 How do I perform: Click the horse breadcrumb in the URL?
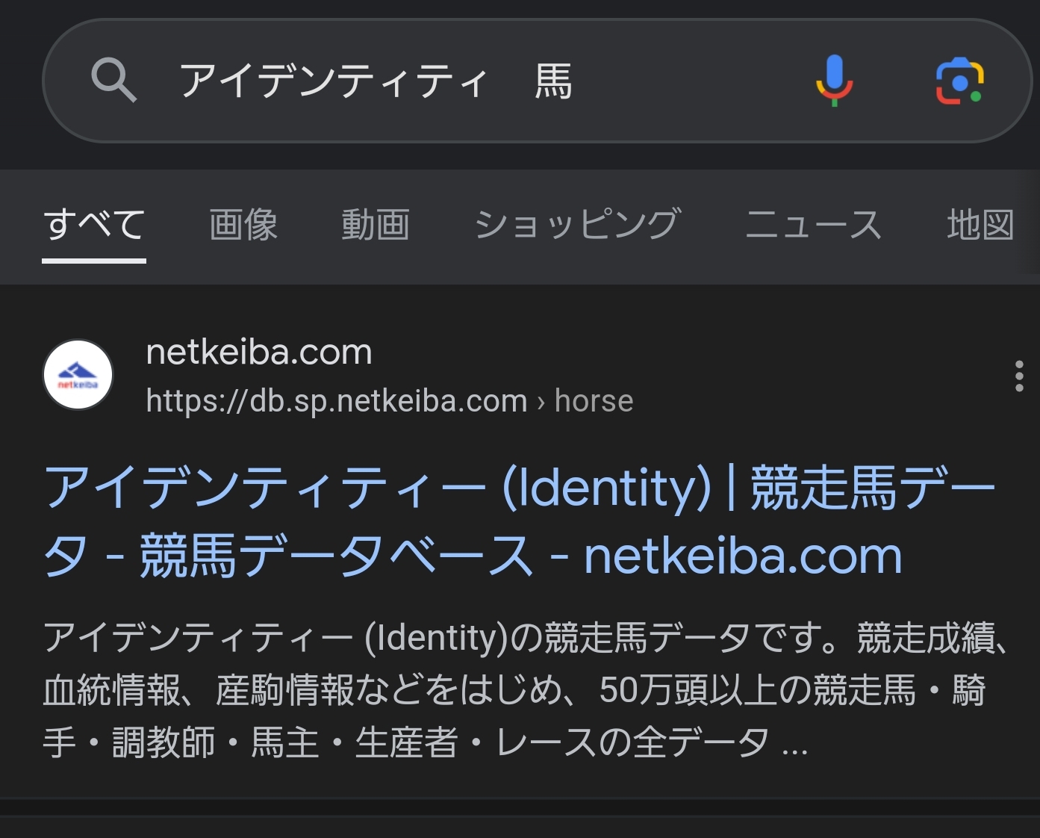[x=594, y=401]
